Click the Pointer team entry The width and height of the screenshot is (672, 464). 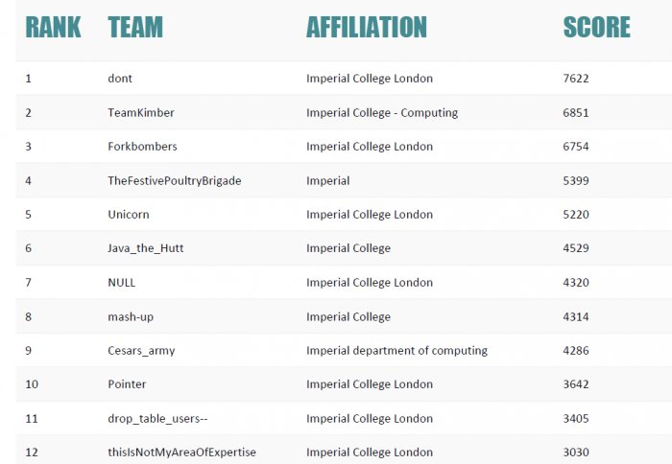tap(128, 384)
